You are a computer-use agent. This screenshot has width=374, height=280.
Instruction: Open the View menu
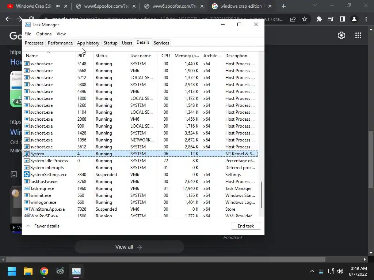(x=61, y=34)
